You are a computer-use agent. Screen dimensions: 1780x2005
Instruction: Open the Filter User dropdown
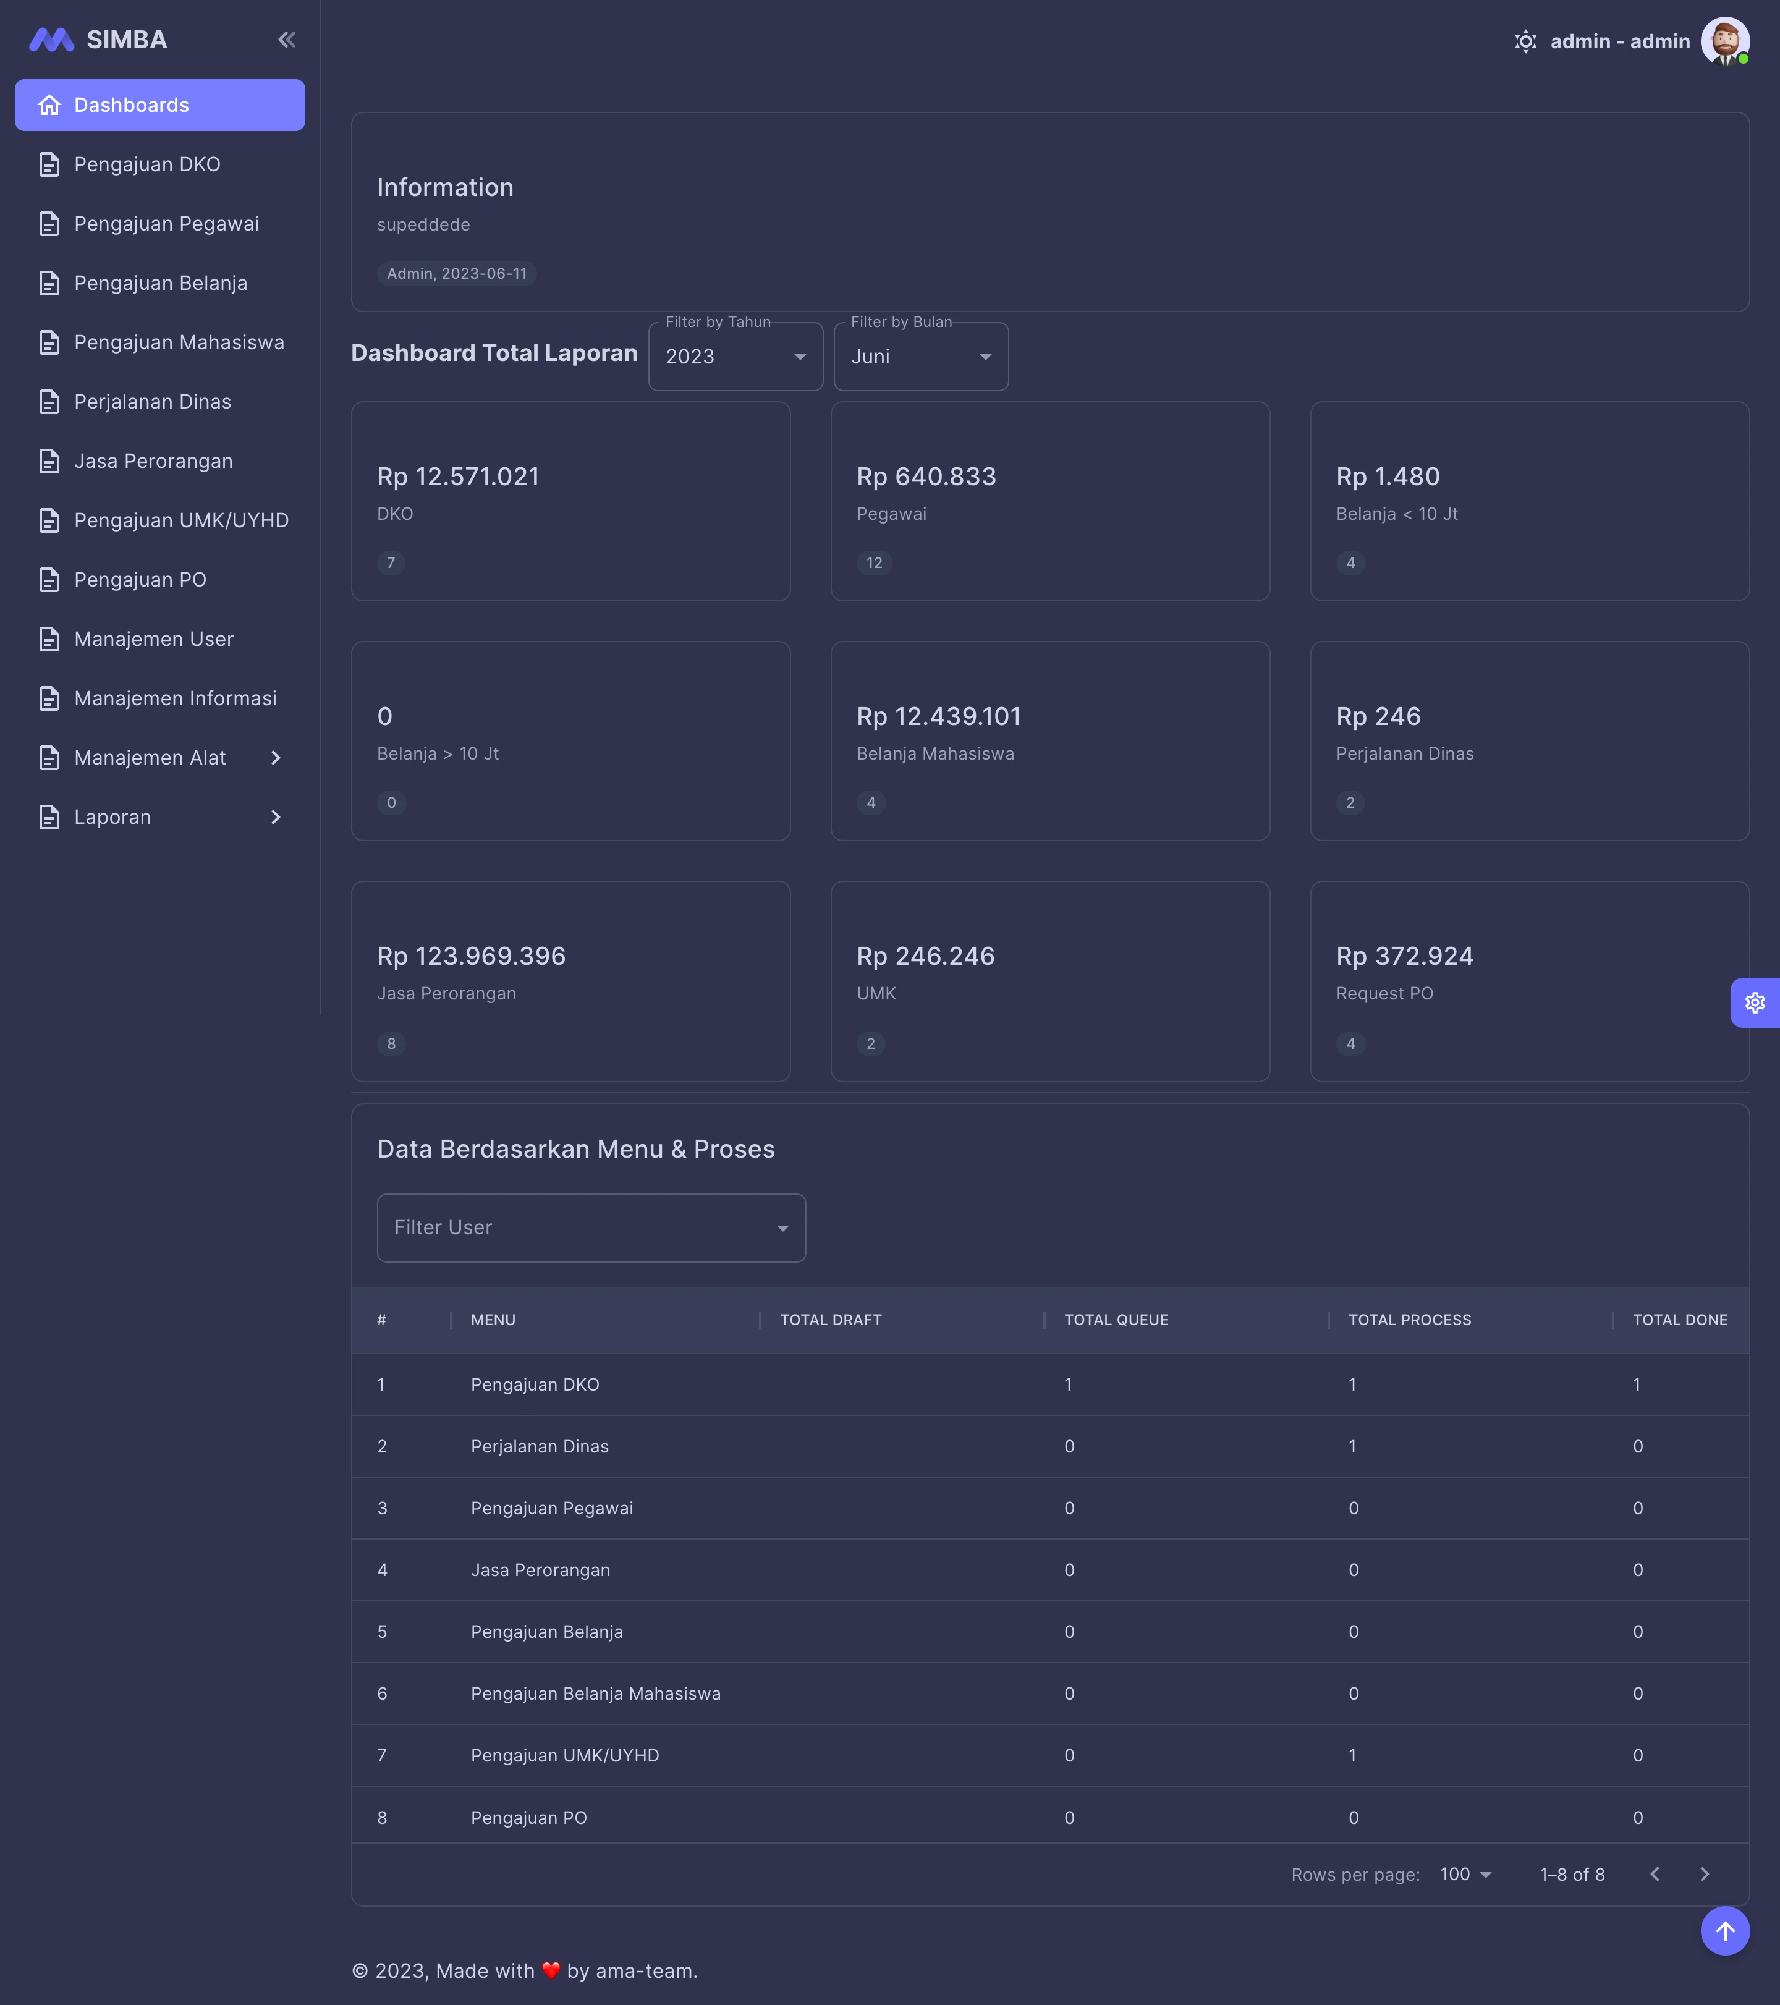[x=590, y=1228]
